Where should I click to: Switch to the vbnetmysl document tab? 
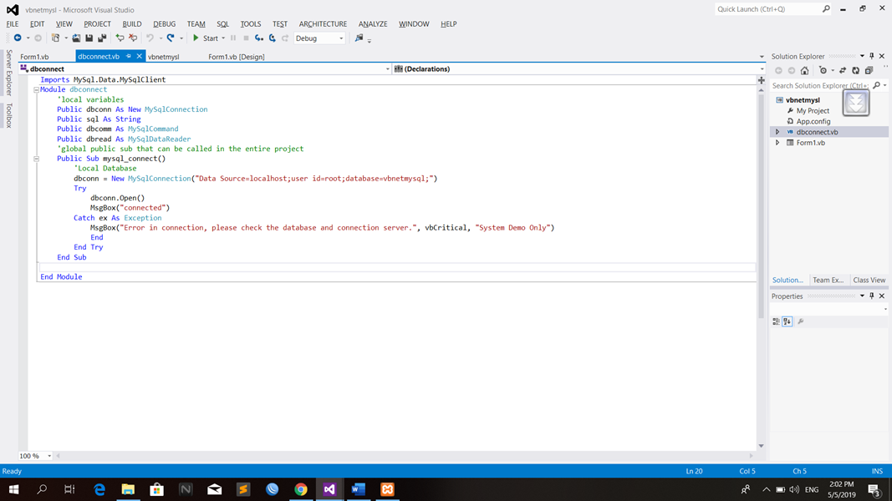point(163,57)
